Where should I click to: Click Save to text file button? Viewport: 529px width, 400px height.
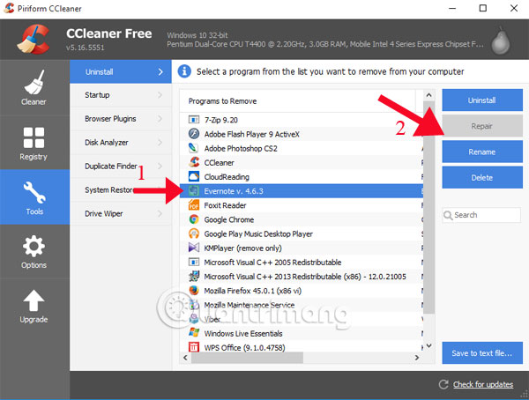click(482, 353)
